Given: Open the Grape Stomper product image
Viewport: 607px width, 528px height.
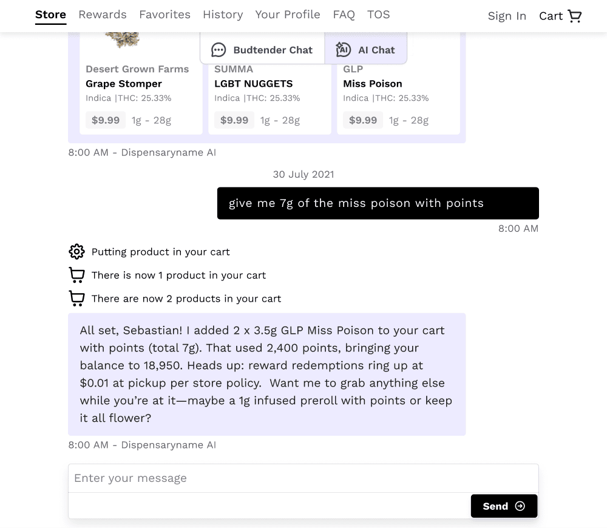Looking at the screenshot, I should click(123, 40).
